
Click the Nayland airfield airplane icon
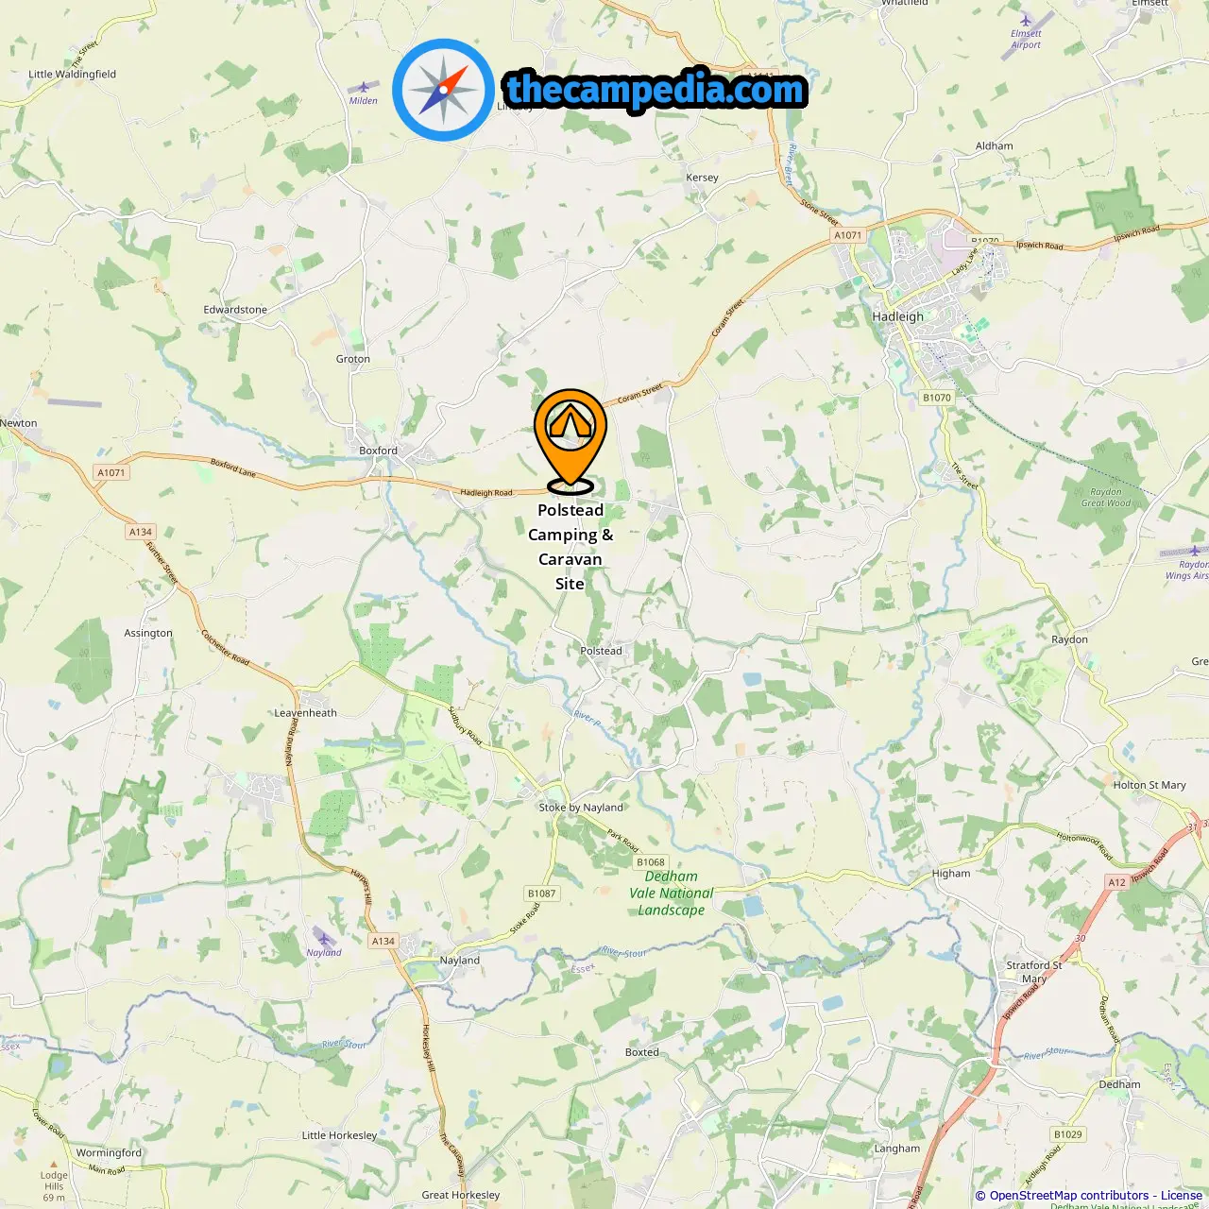[x=324, y=939]
